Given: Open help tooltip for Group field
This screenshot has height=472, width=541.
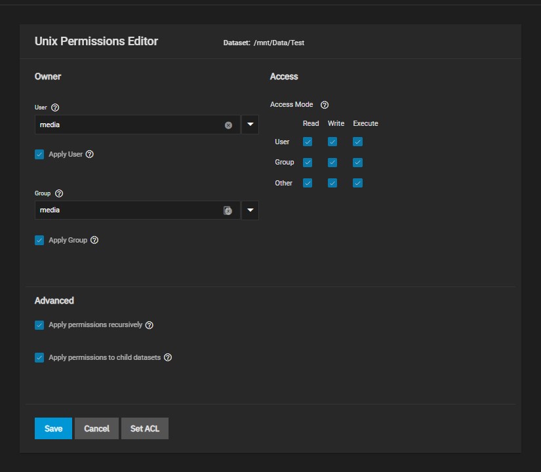Looking at the screenshot, I should pos(59,193).
